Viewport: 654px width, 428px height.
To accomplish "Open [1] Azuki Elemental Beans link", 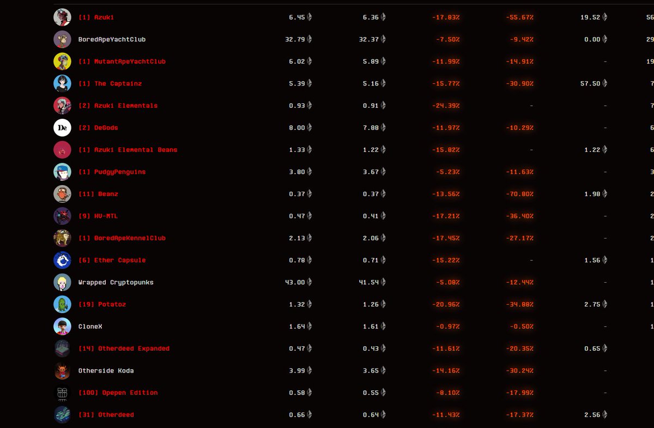I will pyautogui.click(x=128, y=150).
